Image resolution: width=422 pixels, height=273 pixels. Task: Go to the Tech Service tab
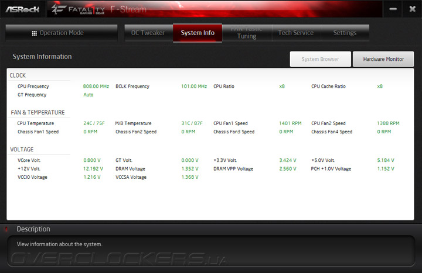pos(296,33)
